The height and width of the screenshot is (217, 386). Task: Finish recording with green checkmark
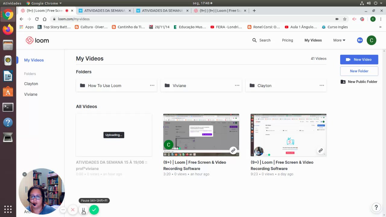94,210
